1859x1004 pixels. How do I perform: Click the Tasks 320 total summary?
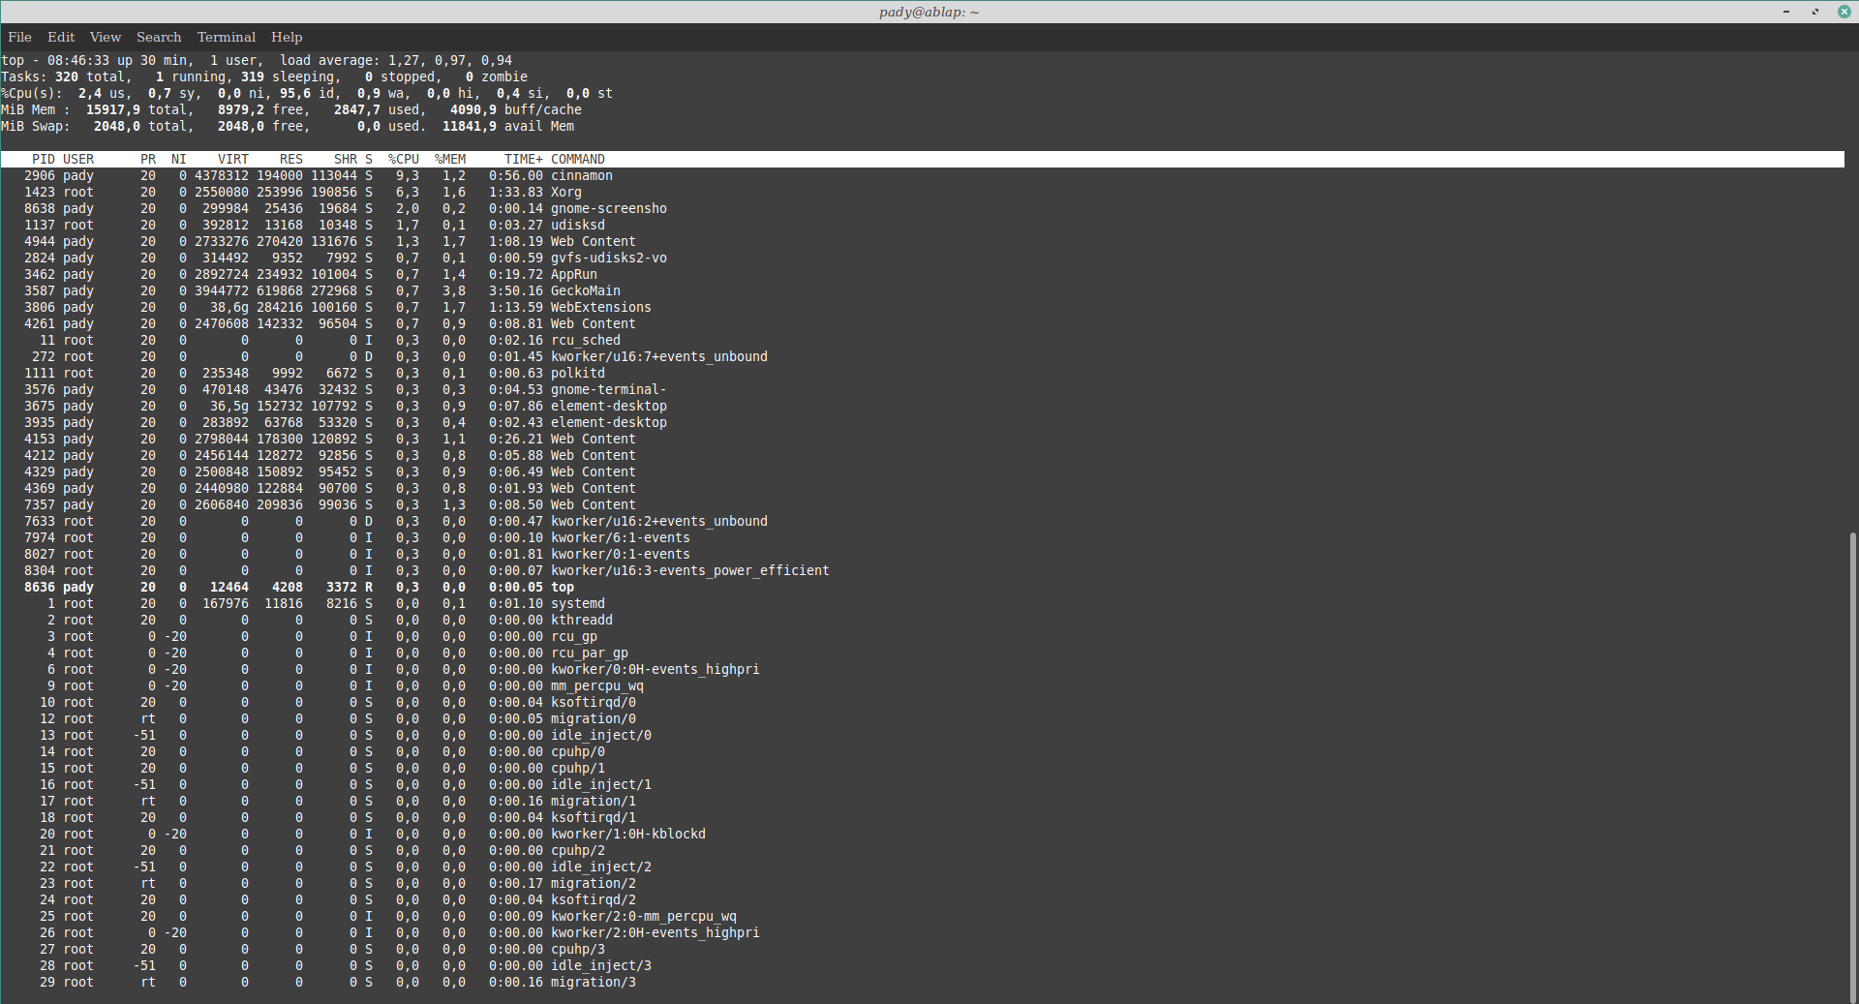click(65, 76)
